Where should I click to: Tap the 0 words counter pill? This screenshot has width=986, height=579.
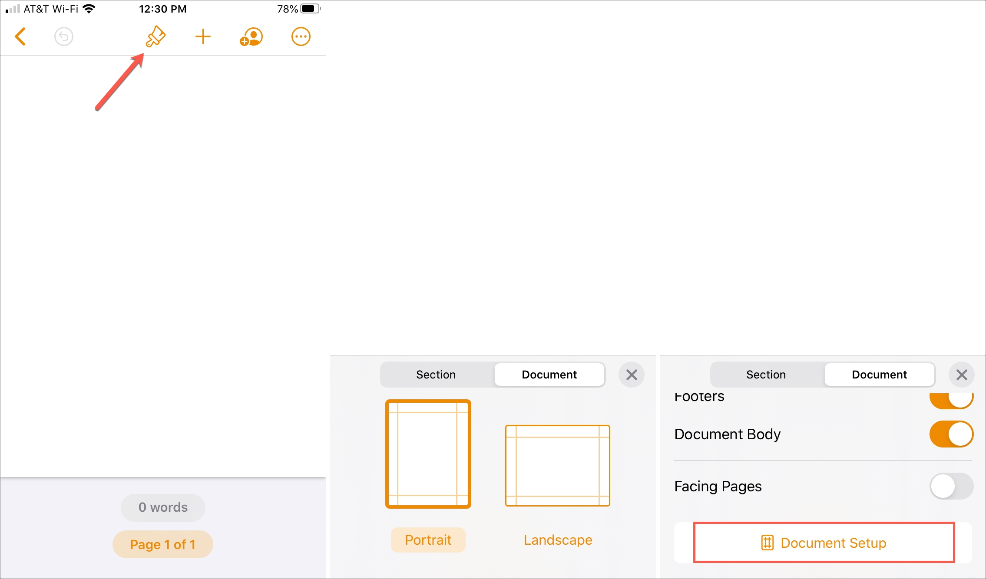coord(163,507)
